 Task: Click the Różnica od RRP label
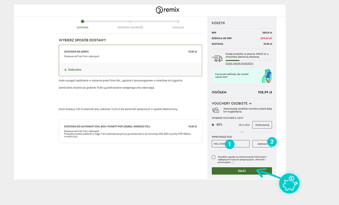(222, 38)
